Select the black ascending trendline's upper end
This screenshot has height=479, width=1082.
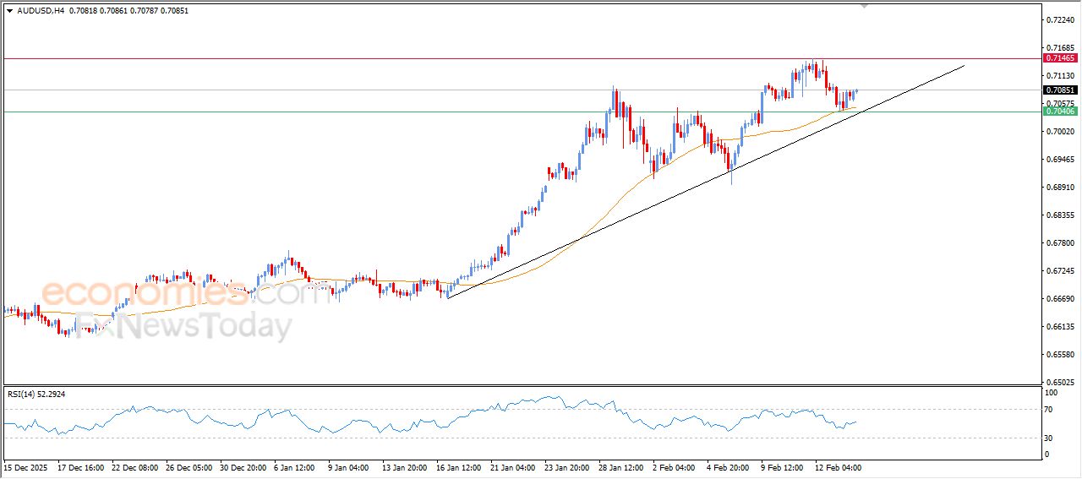(964, 65)
